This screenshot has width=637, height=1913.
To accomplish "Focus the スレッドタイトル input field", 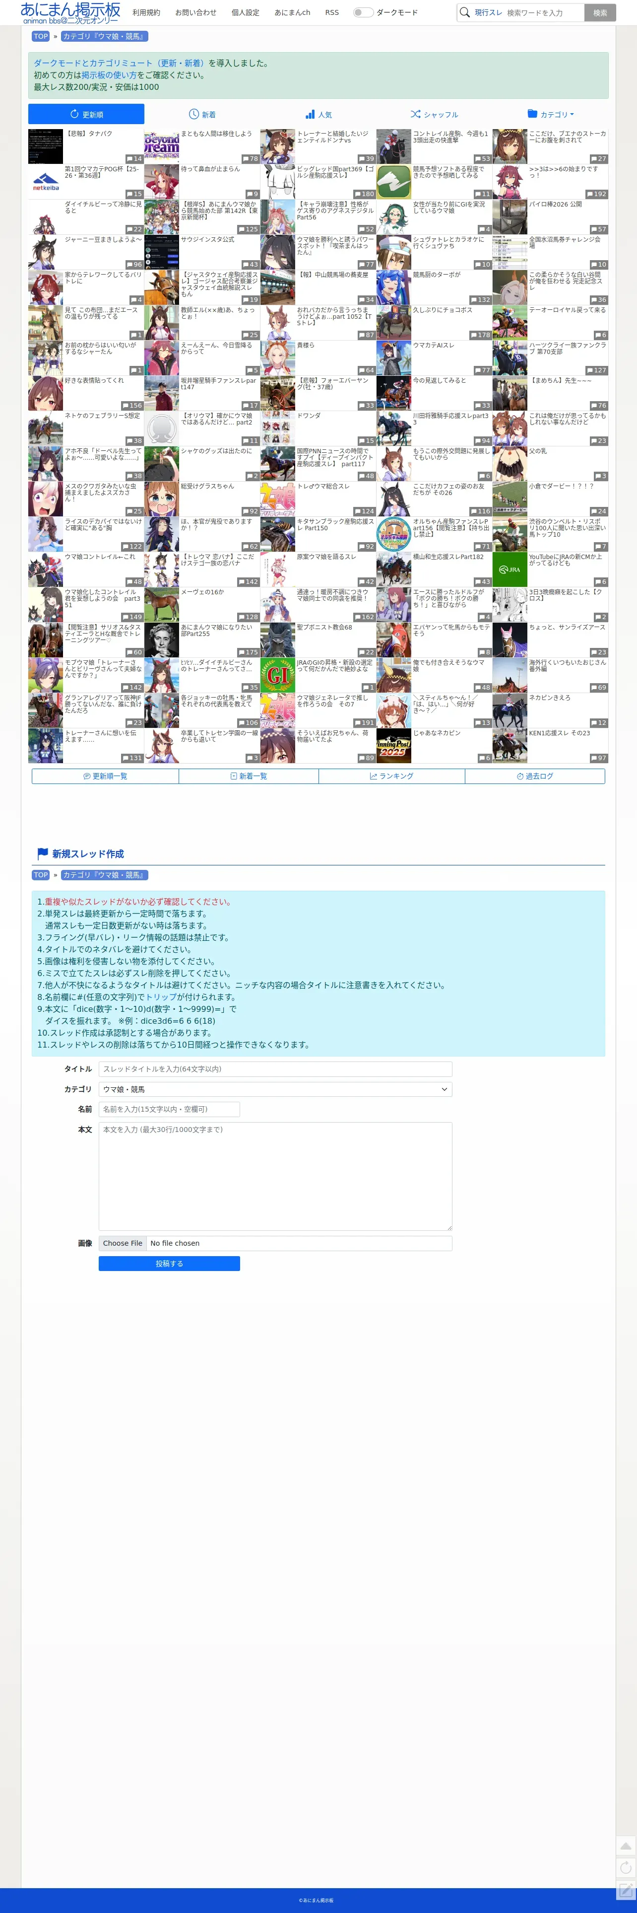I will [275, 1068].
